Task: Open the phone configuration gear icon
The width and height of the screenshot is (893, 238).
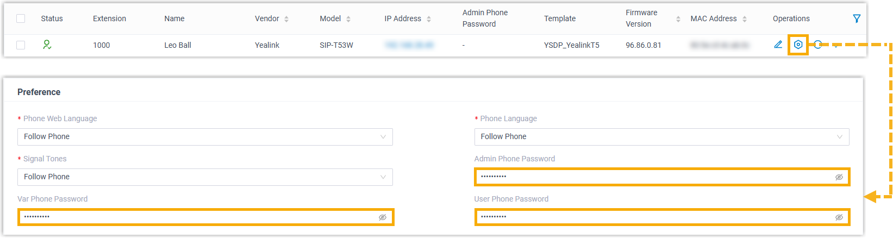Action: click(x=798, y=45)
